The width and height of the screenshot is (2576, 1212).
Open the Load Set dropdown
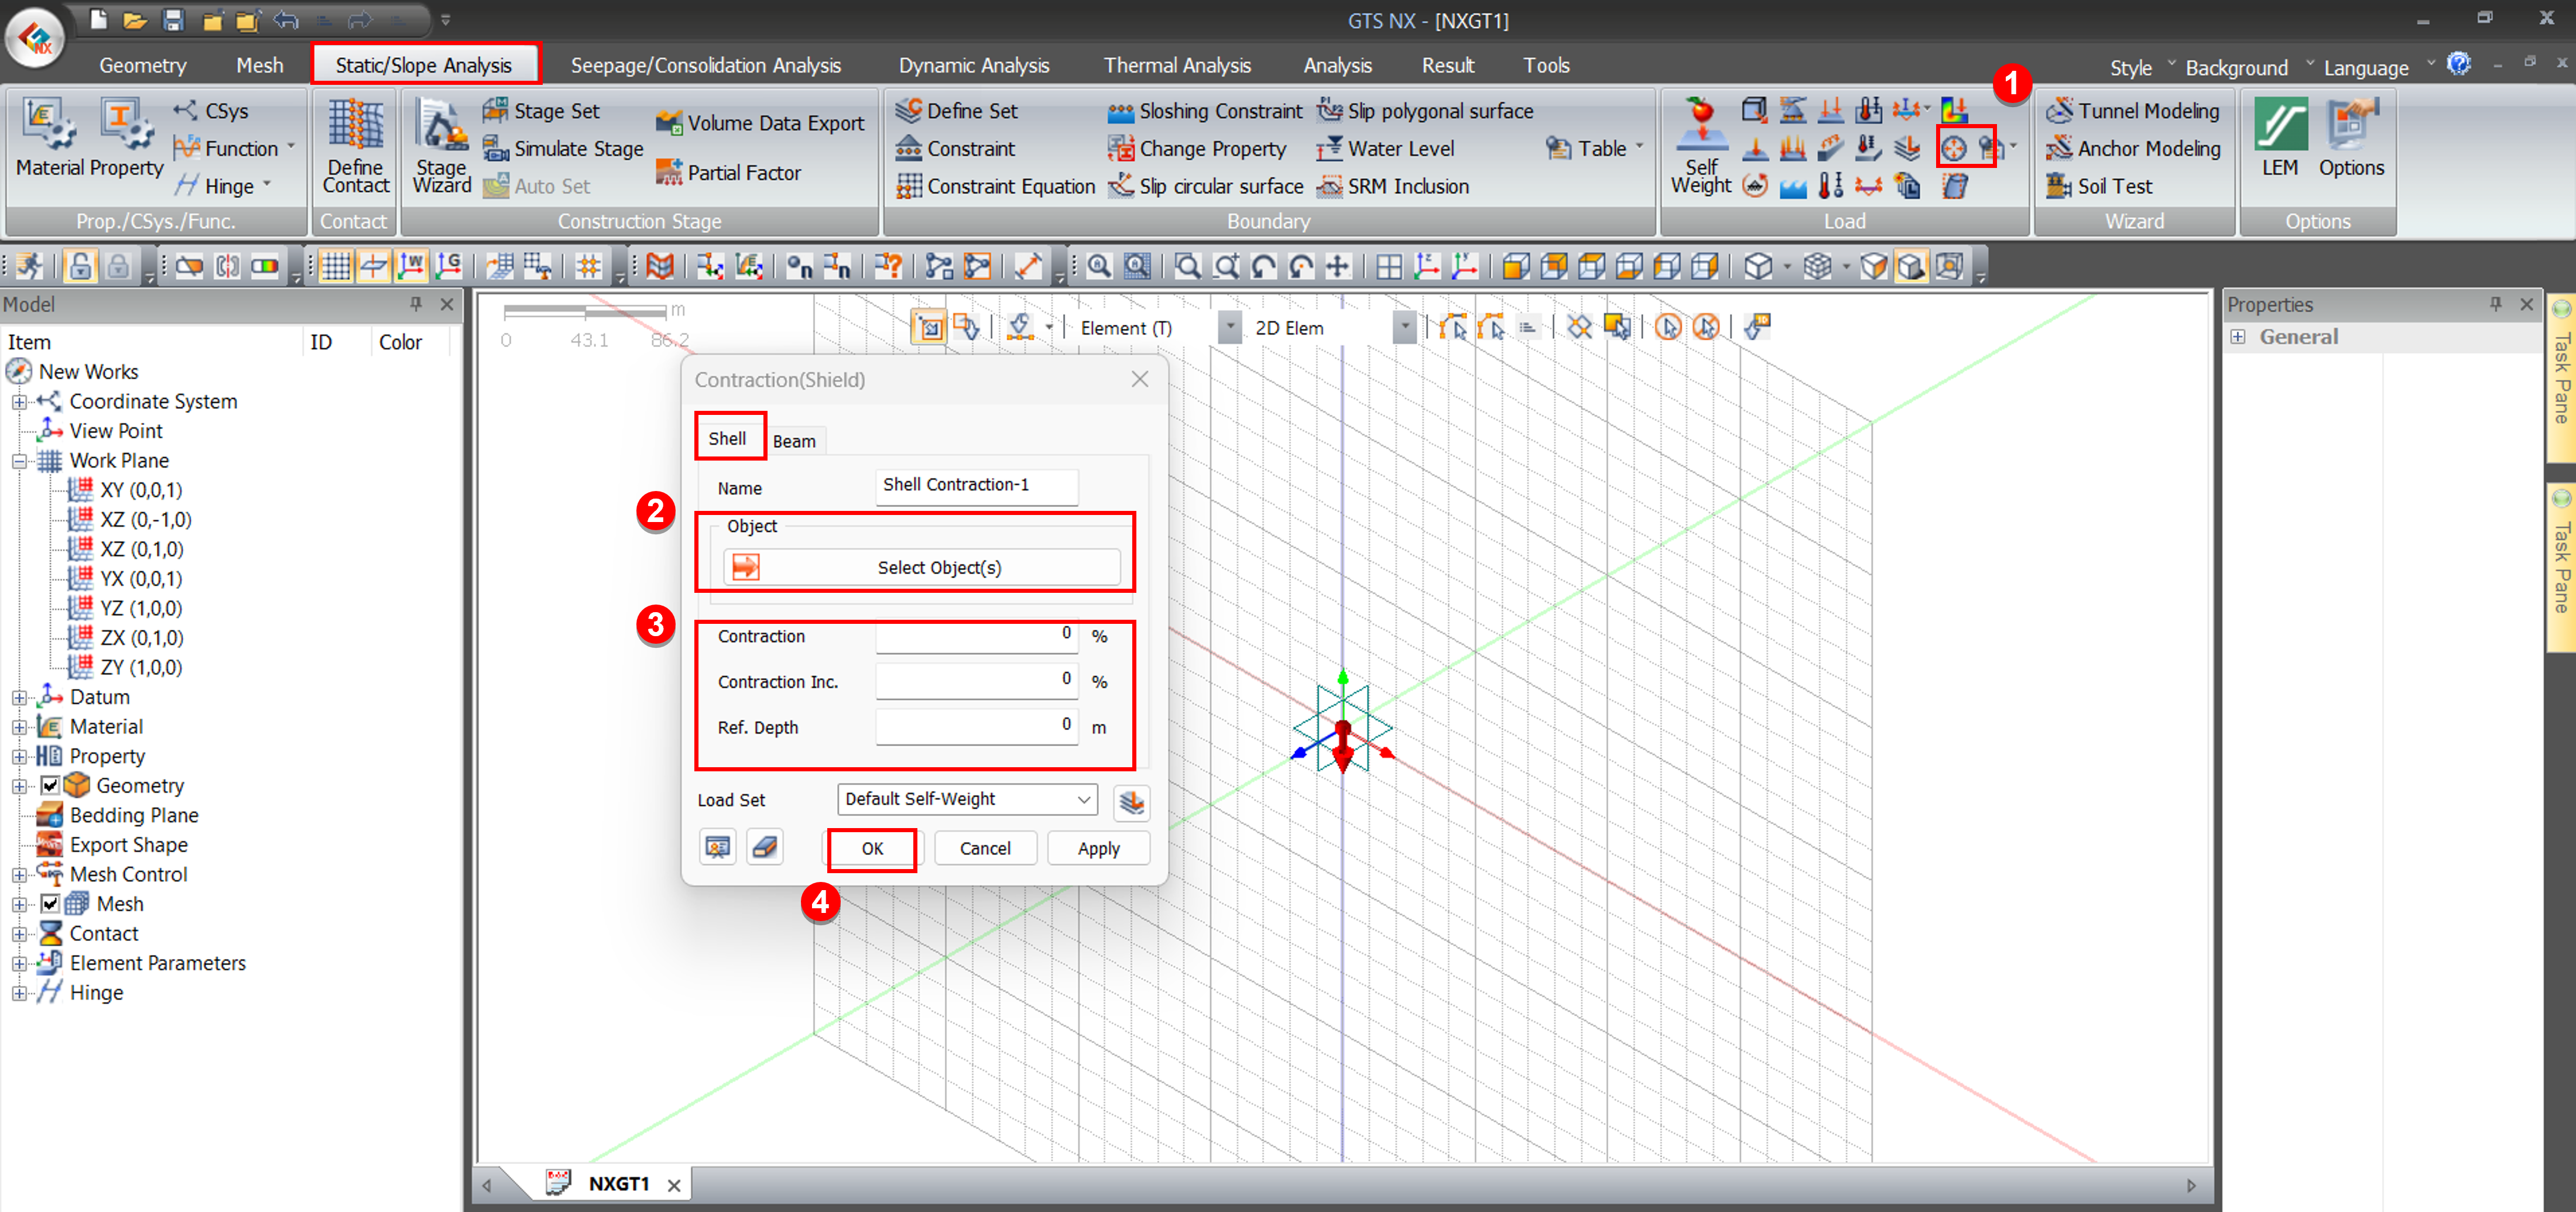[966, 799]
